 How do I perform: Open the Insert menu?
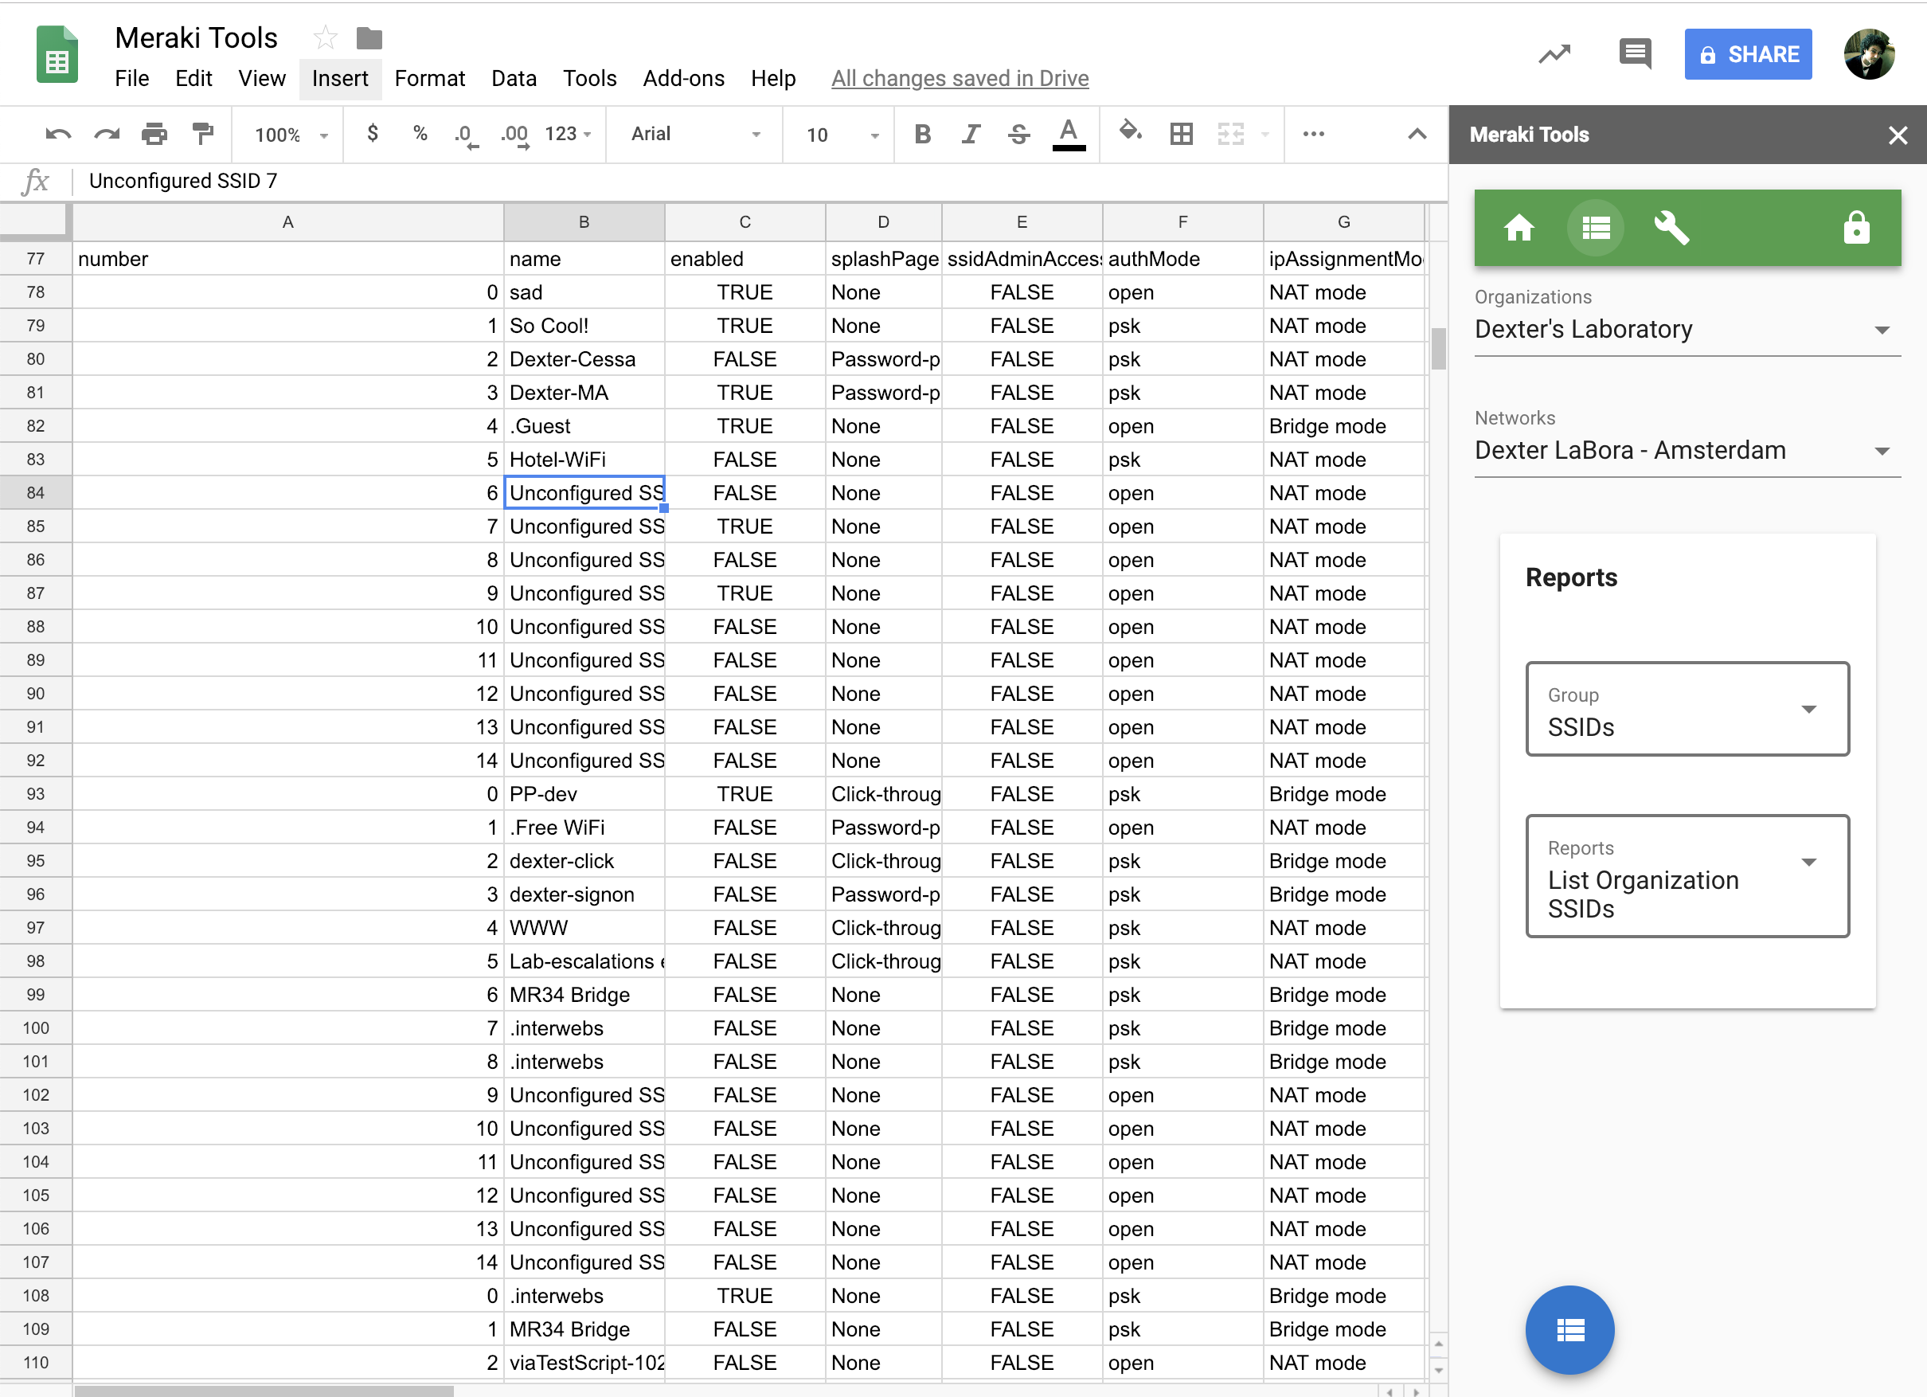[339, 79]
